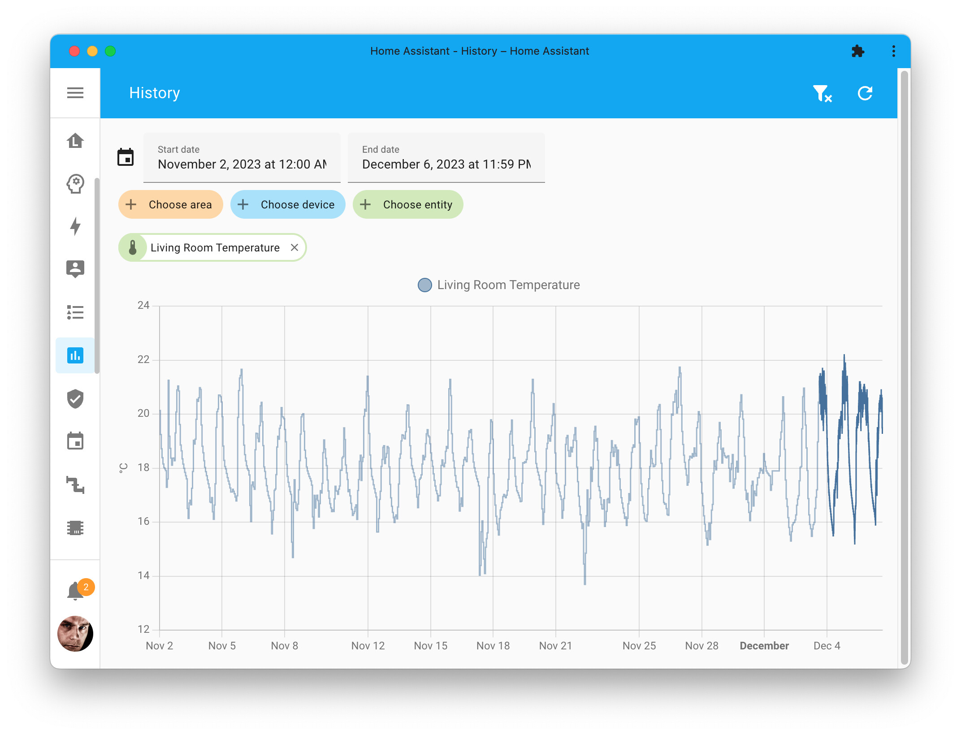Open the Map view person icon
961x735 pixels.
point(75,269)
